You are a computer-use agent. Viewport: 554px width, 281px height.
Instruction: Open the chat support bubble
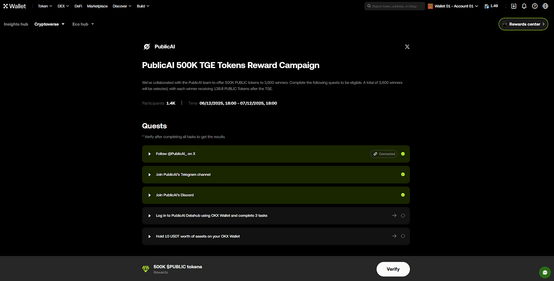(x=545, y=272)
